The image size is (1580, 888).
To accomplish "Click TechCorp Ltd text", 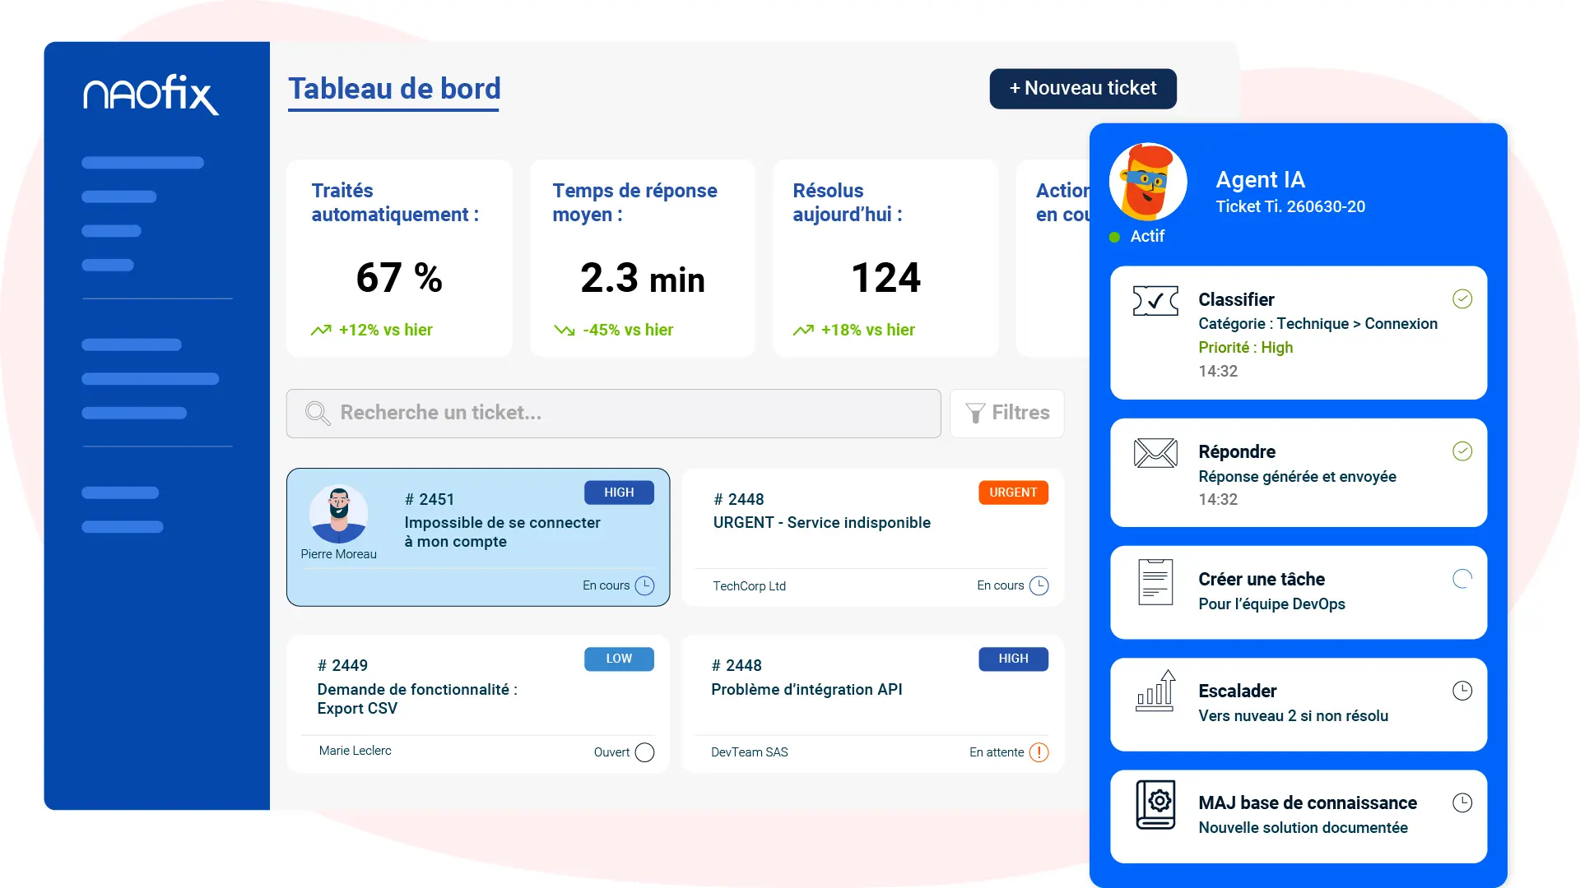I will point(749,586).
